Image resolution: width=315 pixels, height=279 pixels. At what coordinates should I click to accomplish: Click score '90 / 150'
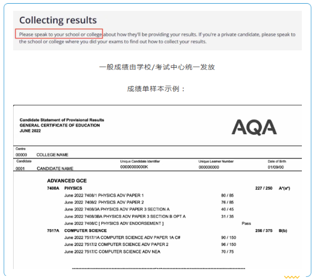click(x=228, y=238)
